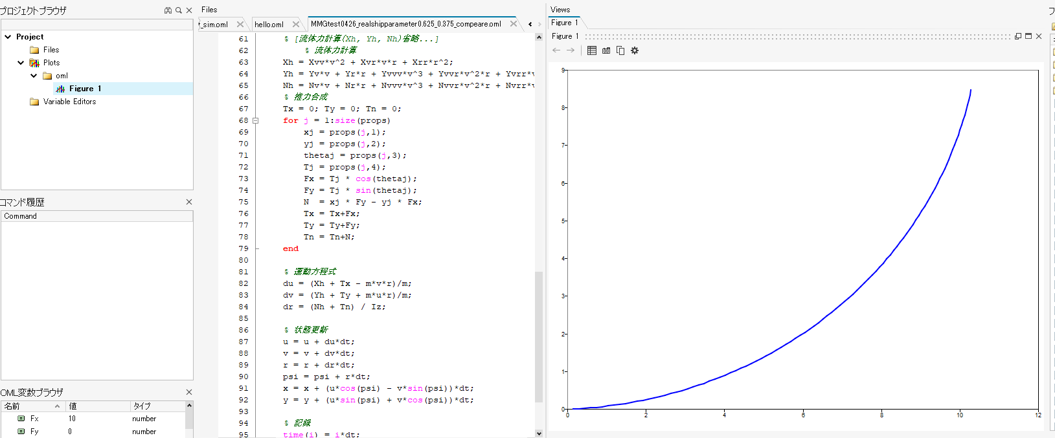Viewport: 1055px width, 438px height.
Task: Show next editor tabs with right arrow
Action: point(539,24)
